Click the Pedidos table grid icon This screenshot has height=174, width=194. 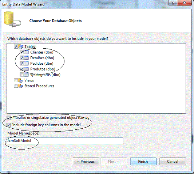26,63
